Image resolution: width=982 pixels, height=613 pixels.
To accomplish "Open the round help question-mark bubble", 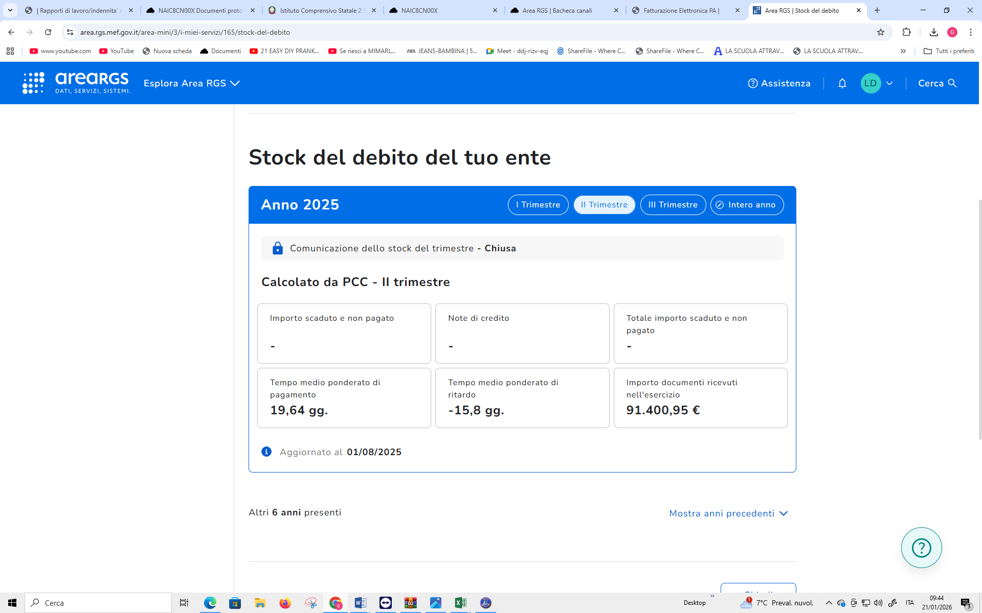I will pyautogui.click(x=921, y=548).
